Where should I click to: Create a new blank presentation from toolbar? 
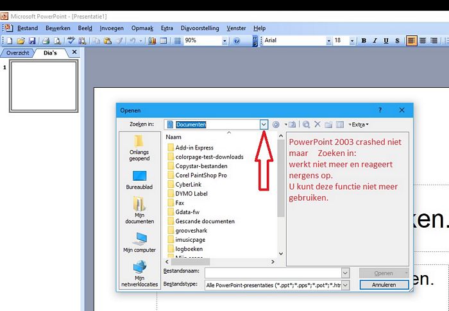point(9,40)
